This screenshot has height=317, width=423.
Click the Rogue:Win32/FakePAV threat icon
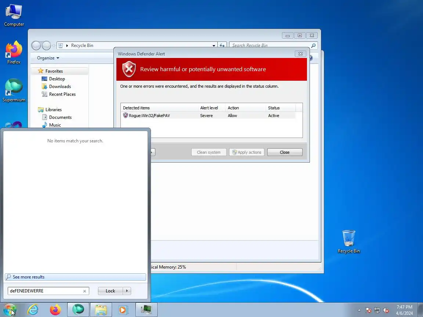tap(125, 115)
